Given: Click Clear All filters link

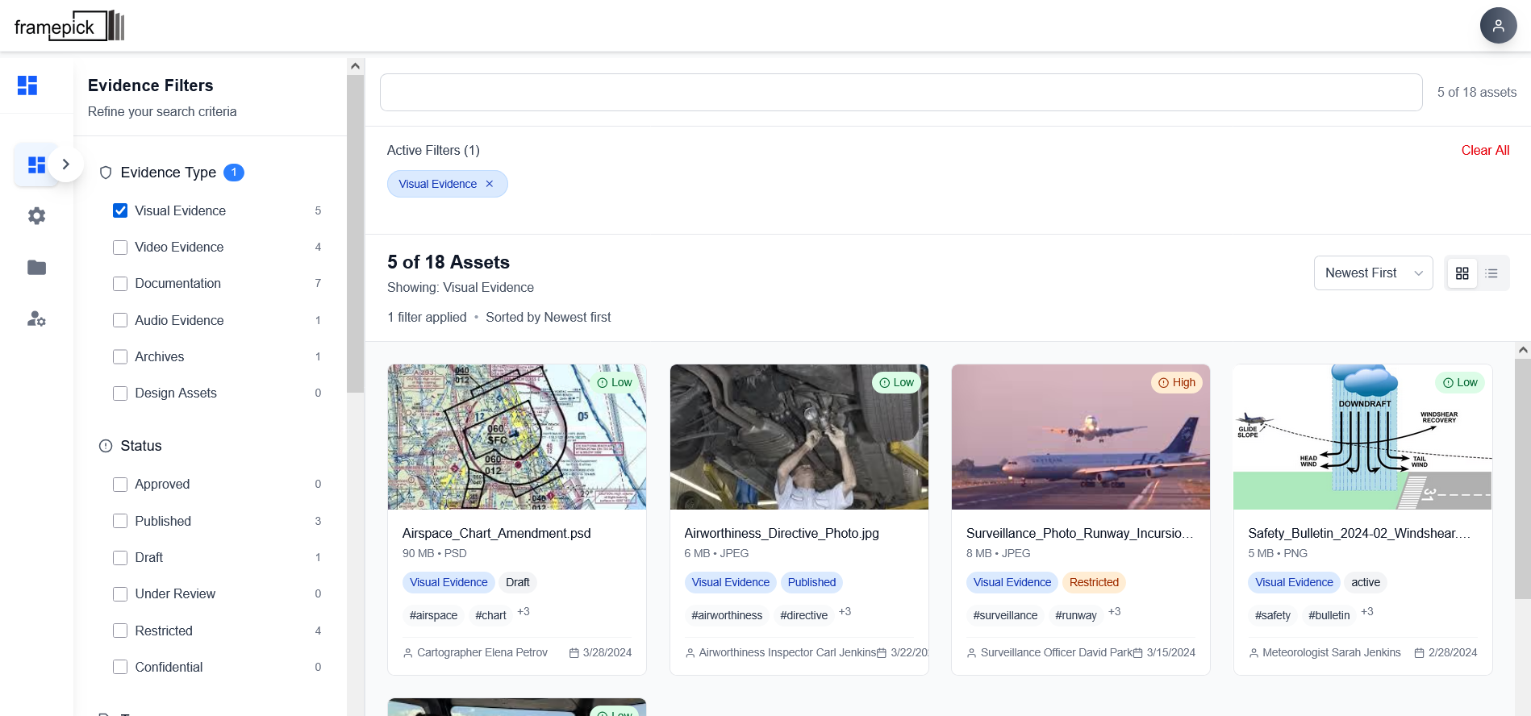Looking at the screenshot, I should (1485, 151).
